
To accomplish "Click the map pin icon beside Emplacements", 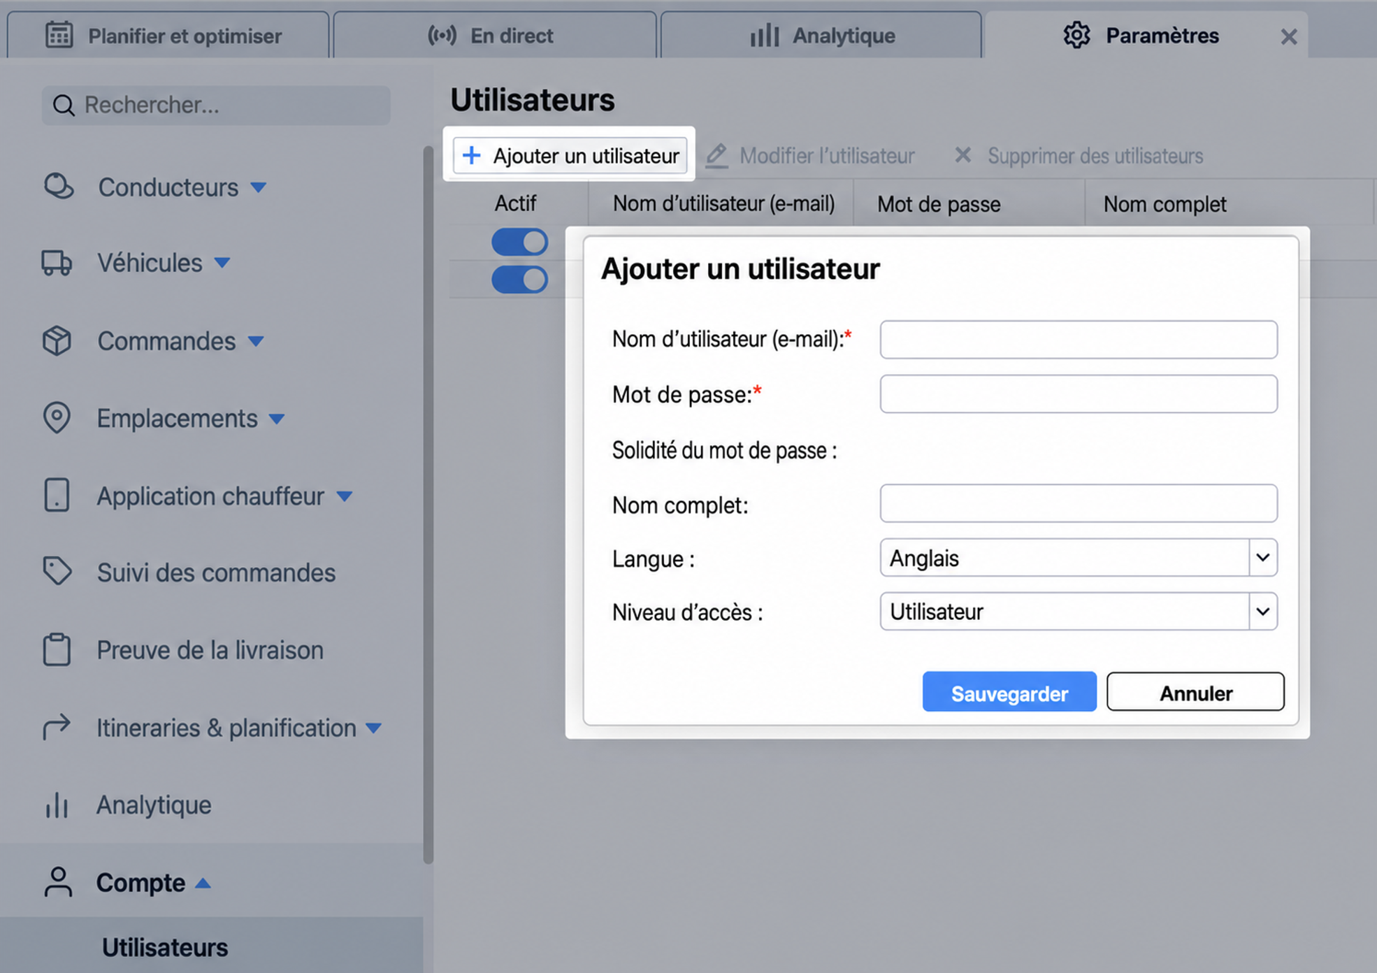I will (57, 417).
